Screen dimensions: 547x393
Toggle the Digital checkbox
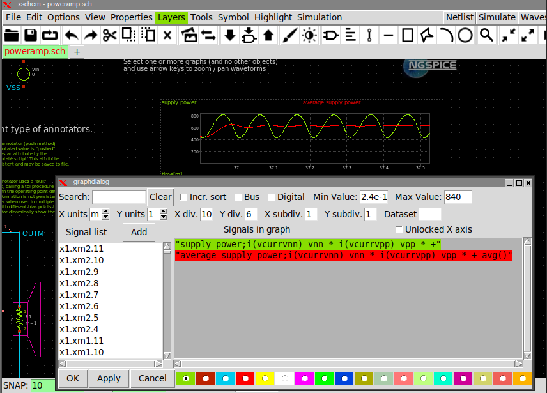[x=271, y=197]
